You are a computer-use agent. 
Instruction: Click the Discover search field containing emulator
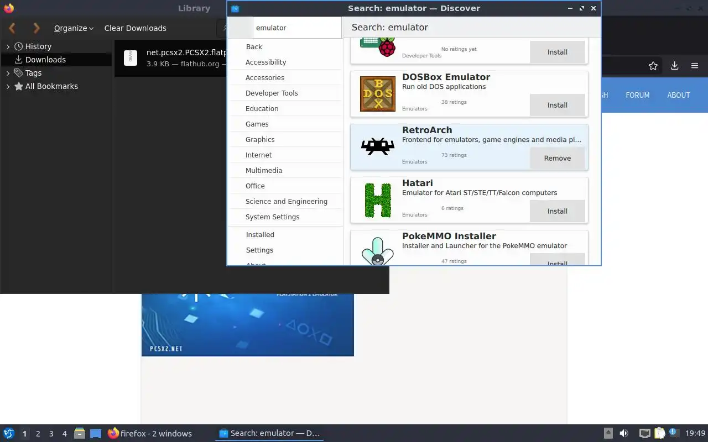coord(298,28)
